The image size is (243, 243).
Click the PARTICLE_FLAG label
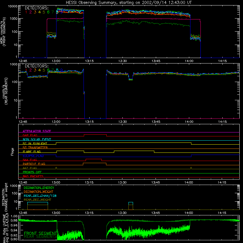coord(34,164)
